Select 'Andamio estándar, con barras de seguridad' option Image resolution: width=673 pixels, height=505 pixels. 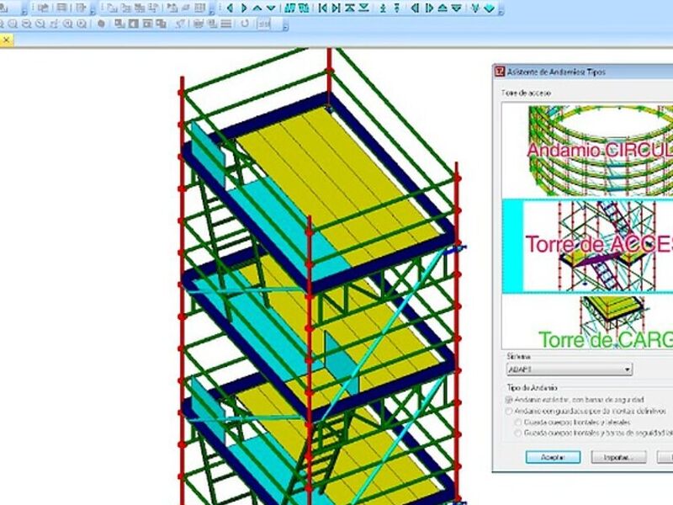point(509,399)
